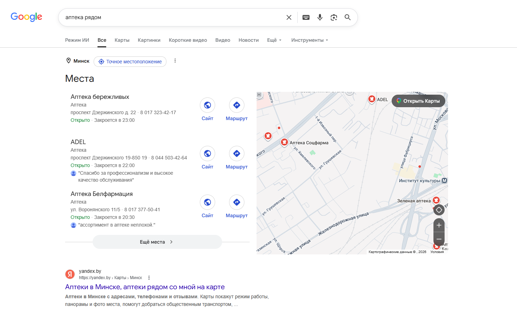Click 'Закроется в 22:00' hours text
This screenshot has height=316, width=517.
pyautogui.click(x=114, y=165)
